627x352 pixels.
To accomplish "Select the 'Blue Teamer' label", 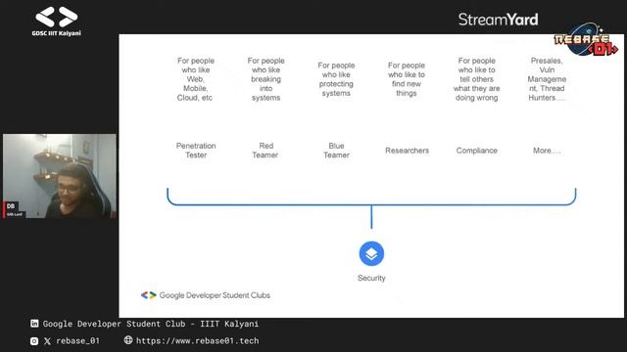I will pos(336,151).
